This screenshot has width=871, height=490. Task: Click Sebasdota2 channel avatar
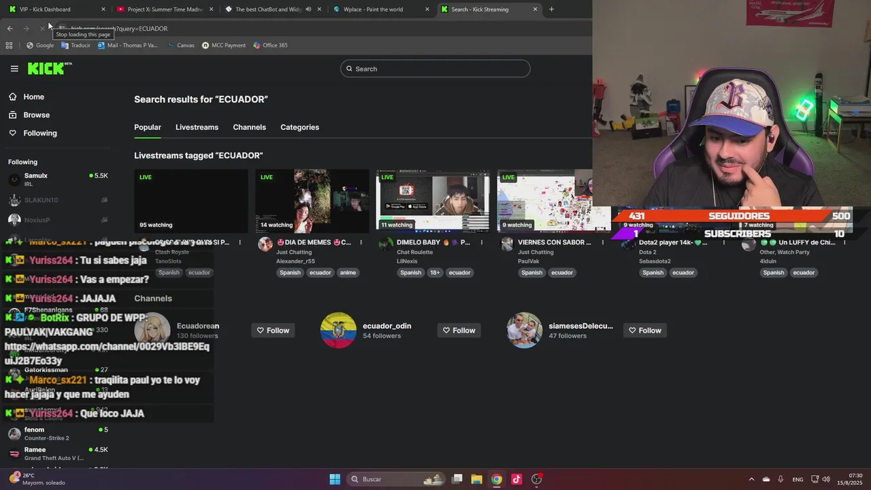click(x=627, y=244)
